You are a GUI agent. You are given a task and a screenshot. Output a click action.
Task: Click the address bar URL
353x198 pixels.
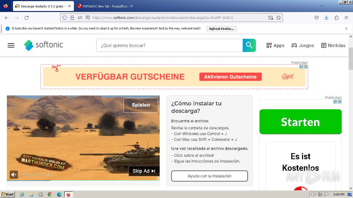coord(163,18)
